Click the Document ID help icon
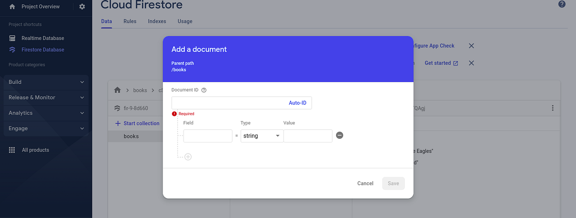 pyautogui.click(x=204, y=90)
